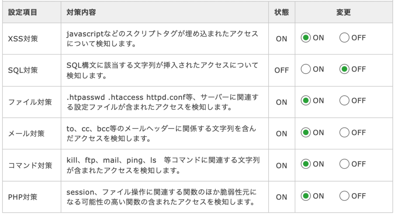The height and width of the screenshot is (214, 398).
Task: Click the 状態 column header
Action: coord(281,12)
